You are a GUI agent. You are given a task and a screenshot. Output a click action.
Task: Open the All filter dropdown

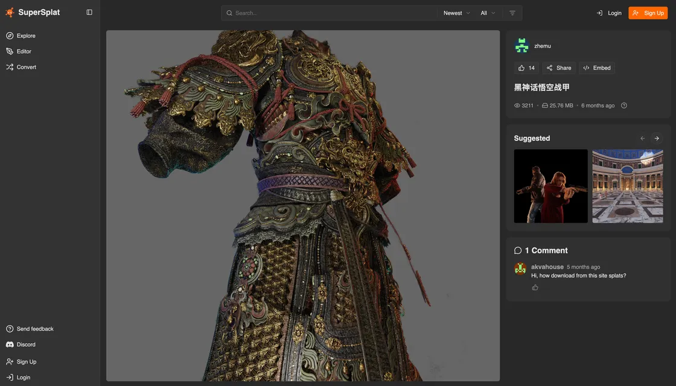488,13
